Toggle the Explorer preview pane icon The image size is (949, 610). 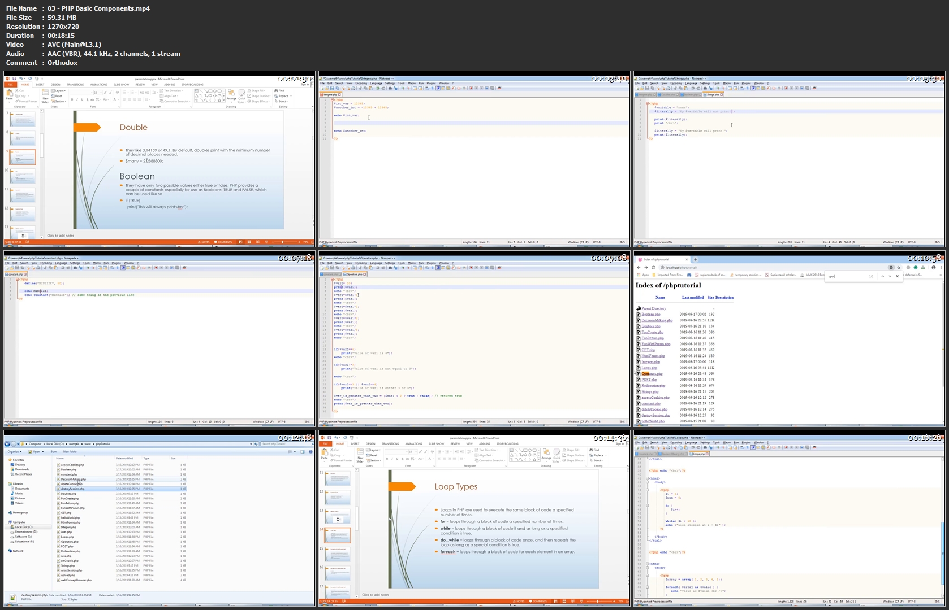pos(303,452)
